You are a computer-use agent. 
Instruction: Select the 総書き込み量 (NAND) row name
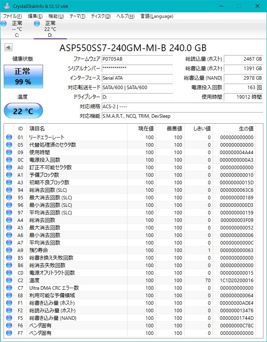pyautogui.click(x=53, y=318)
